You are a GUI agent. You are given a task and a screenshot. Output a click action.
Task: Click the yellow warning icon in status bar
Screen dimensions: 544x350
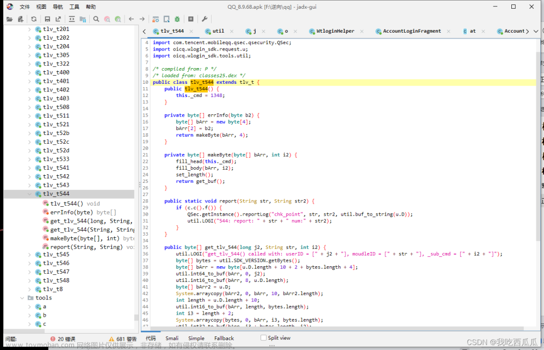pos(112,339)
